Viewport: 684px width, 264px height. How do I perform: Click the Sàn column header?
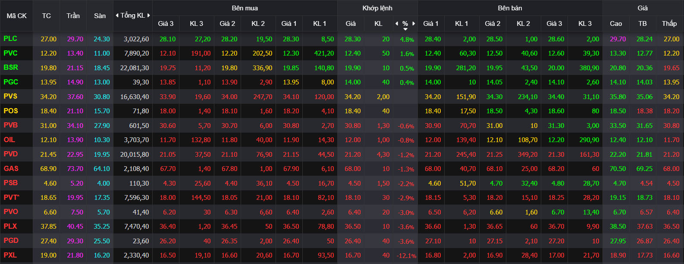tap(100, 16)
